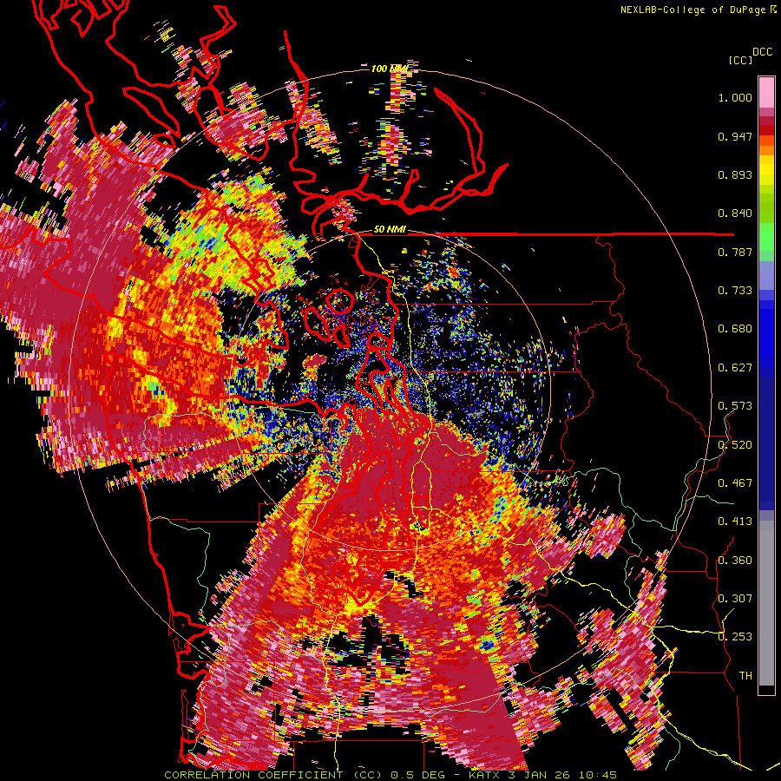Click the KATX radar site identifier
Screen dimensions: 781x781
(483, 775)
